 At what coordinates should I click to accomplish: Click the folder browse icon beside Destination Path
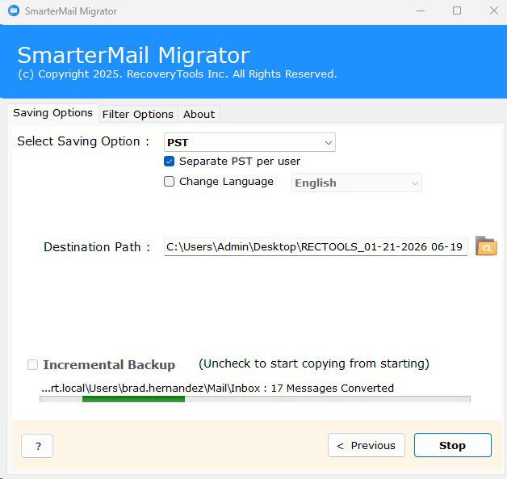click(486, 246)
